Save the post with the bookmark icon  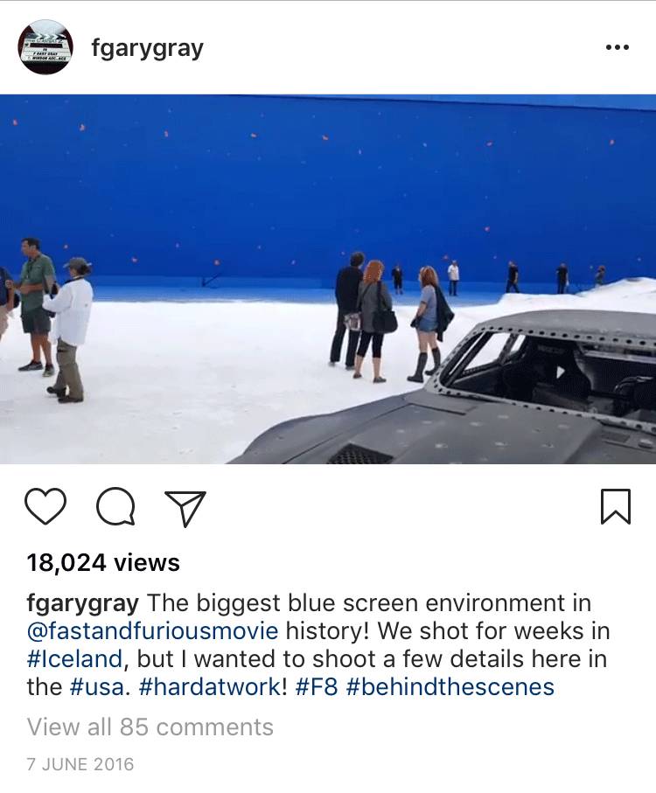(616, 506)
